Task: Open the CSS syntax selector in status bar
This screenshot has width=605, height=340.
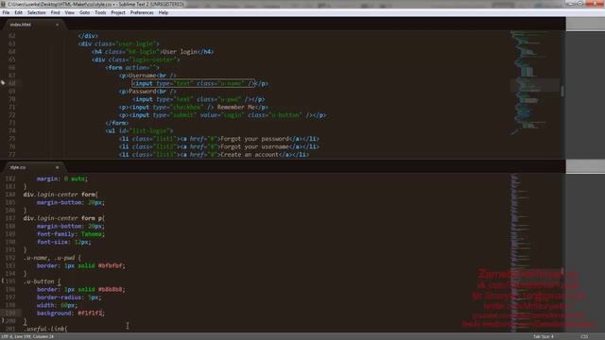Action: click(584, 336)
